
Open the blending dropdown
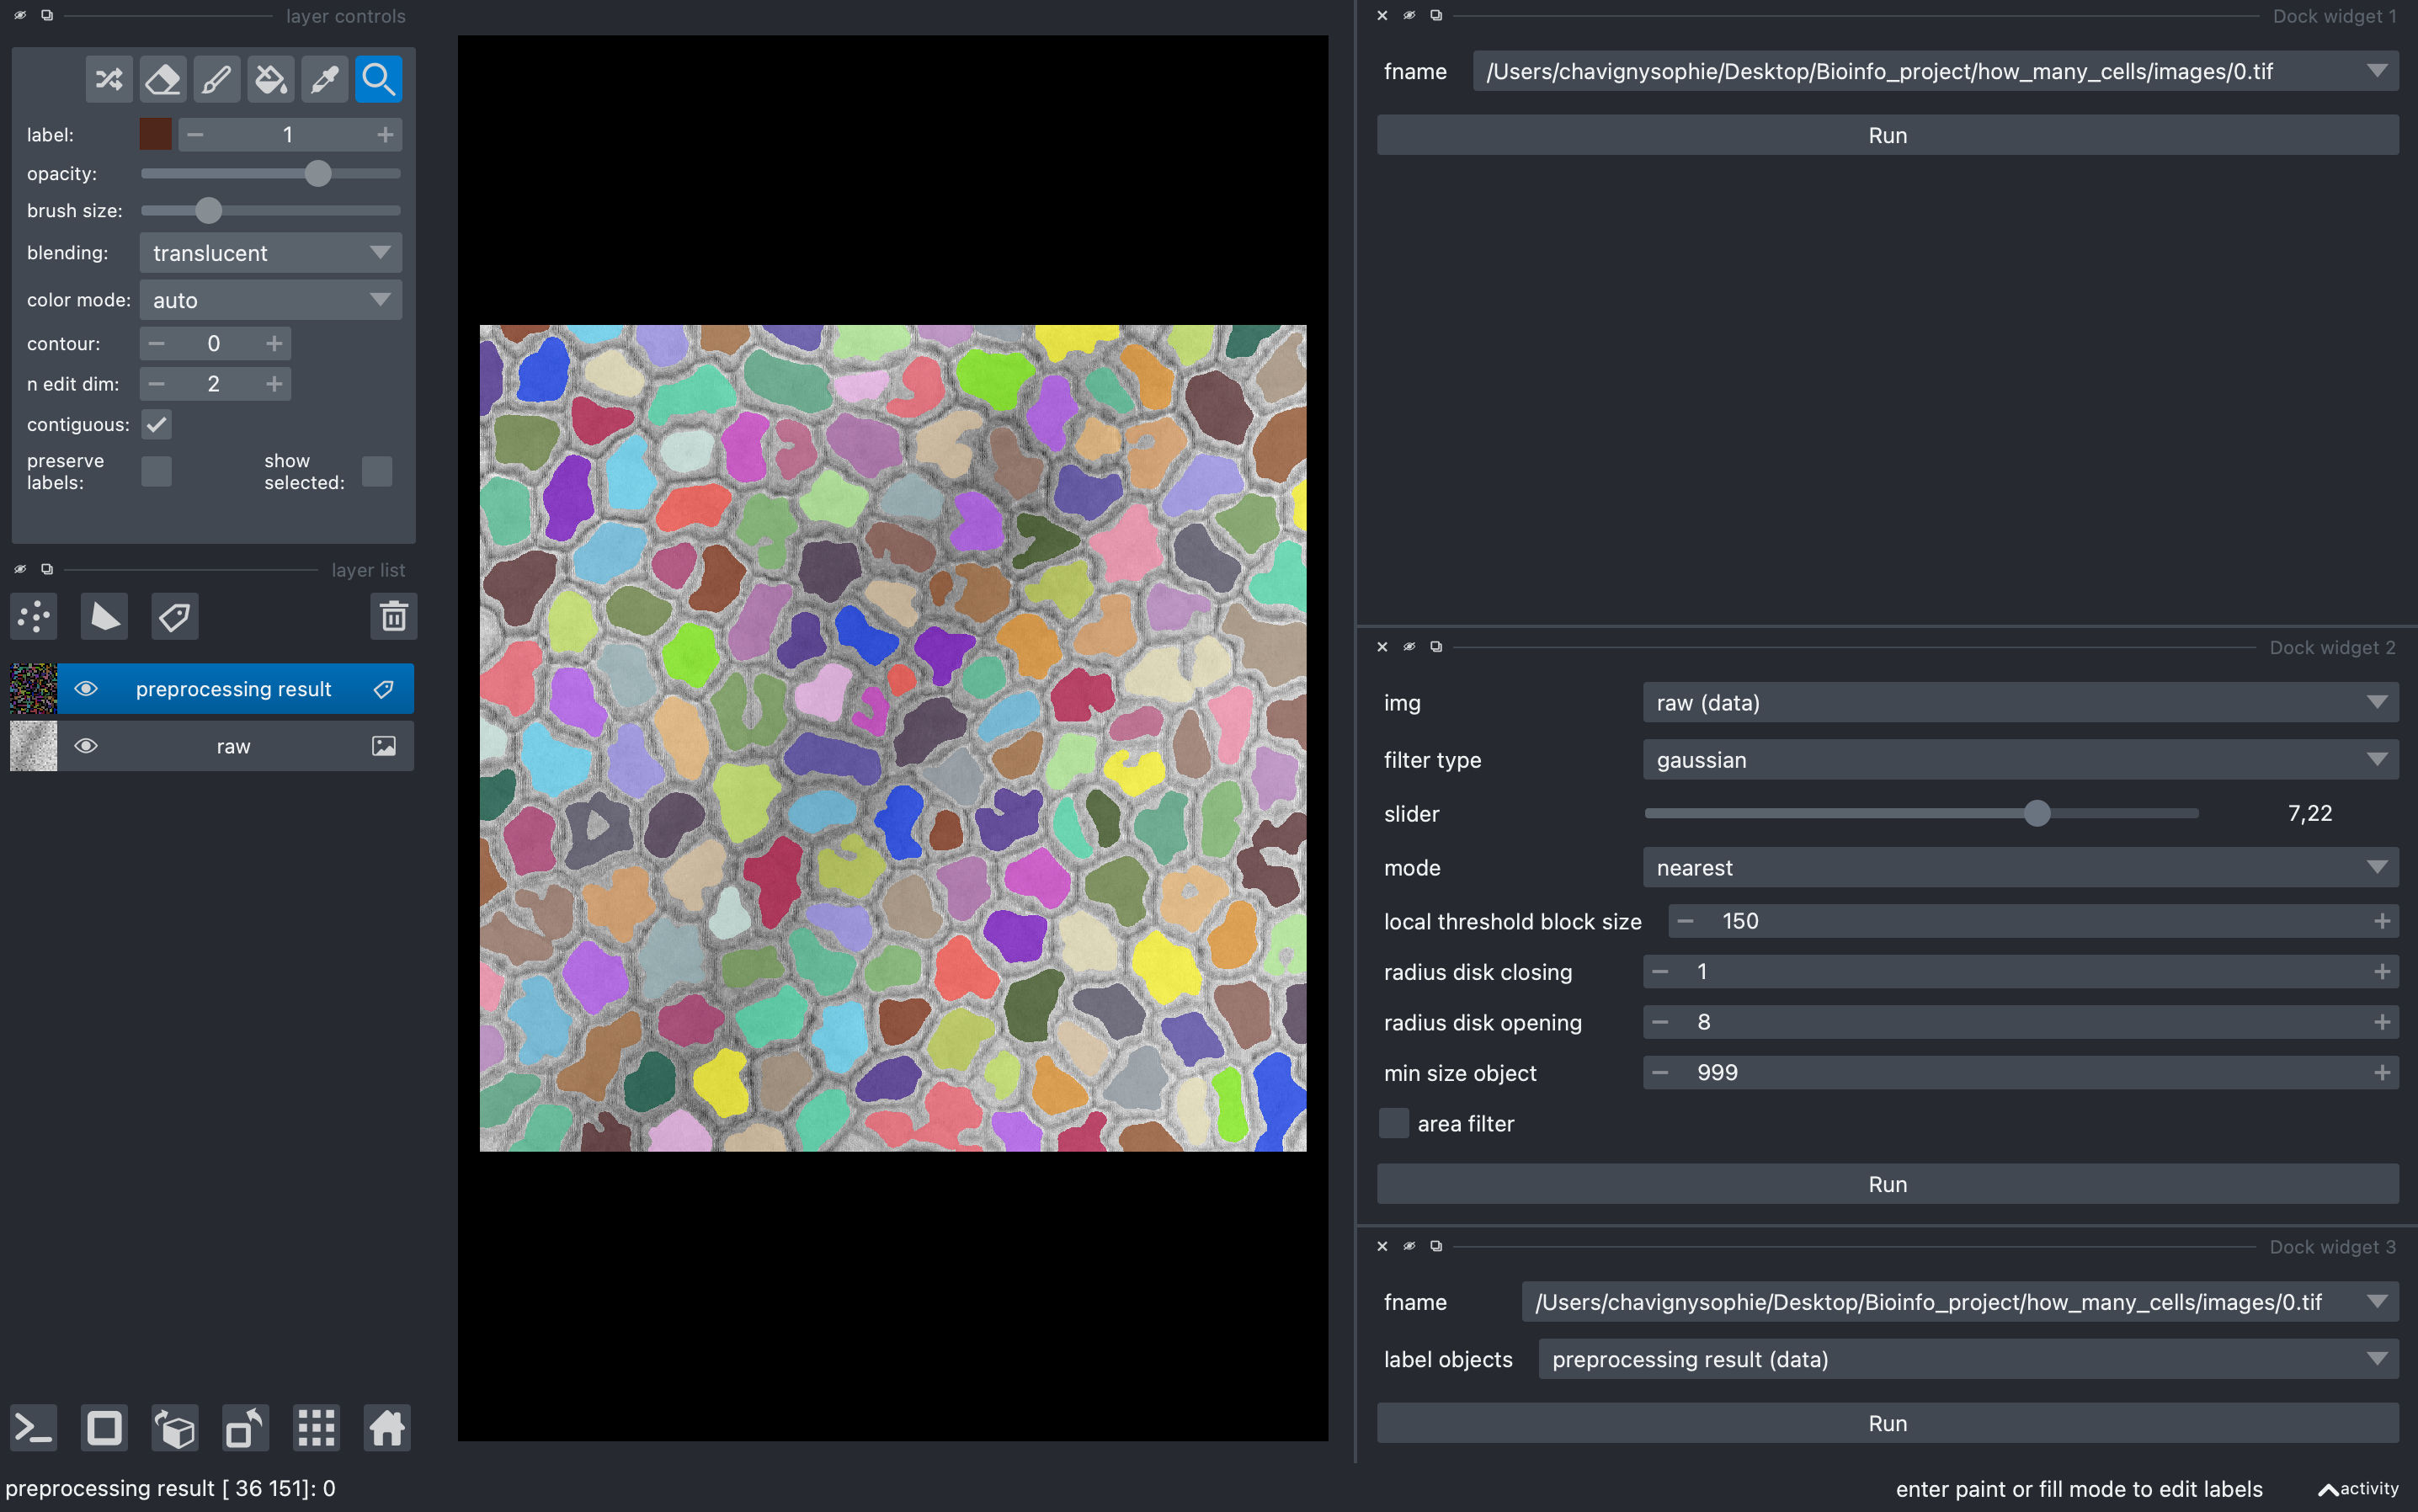click(270, 252)
